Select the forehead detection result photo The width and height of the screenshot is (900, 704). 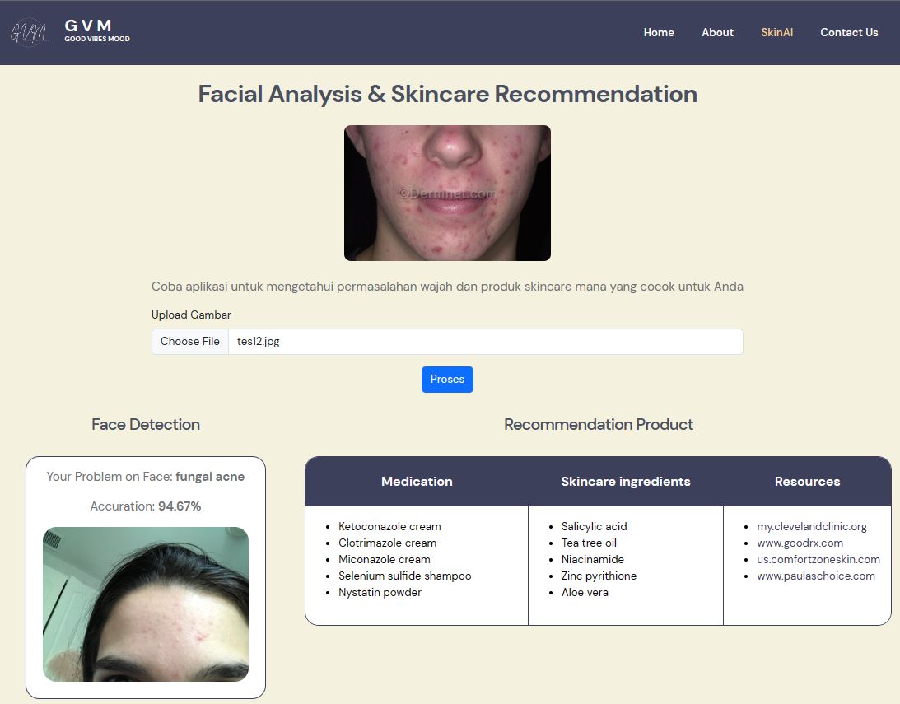(145, 604)
